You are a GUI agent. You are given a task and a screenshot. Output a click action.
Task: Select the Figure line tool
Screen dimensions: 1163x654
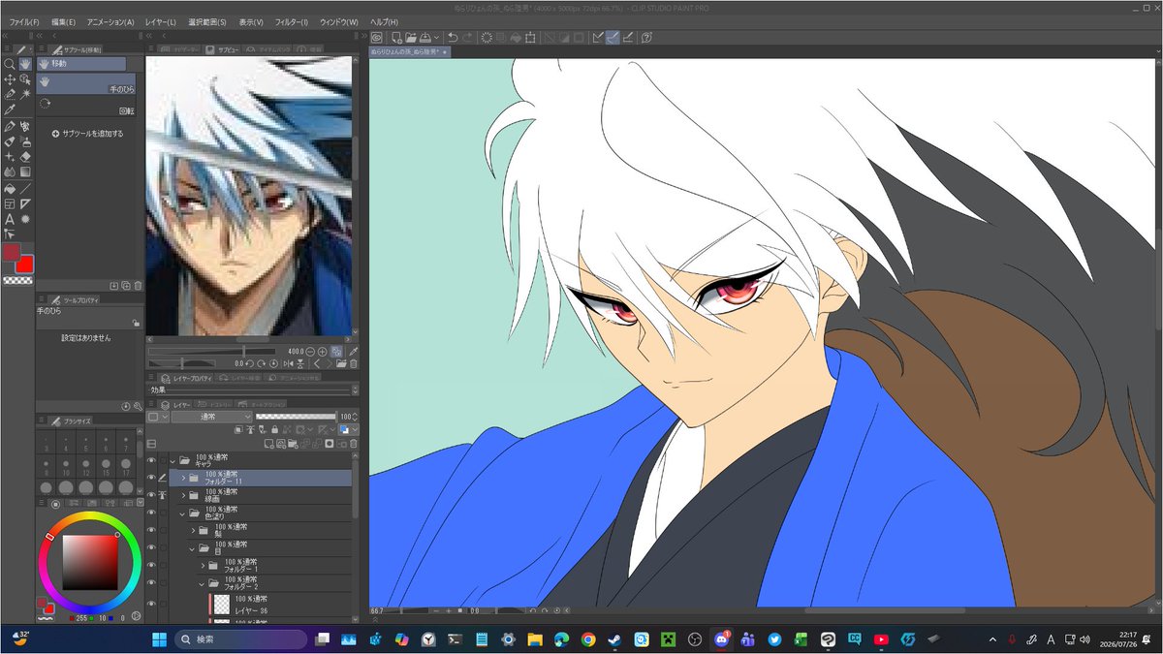pyautogui.click(x=25, y=189)
